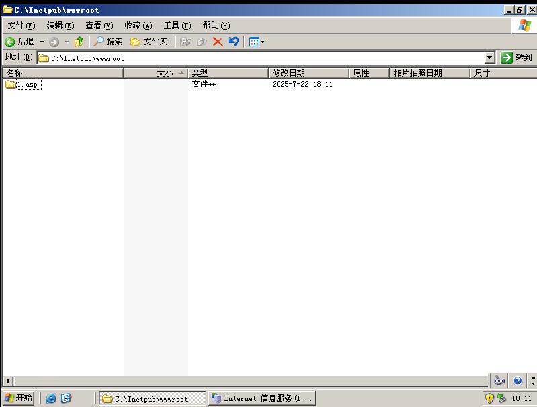Expand the address bar dropdown arrow

(x=490, y=58)
